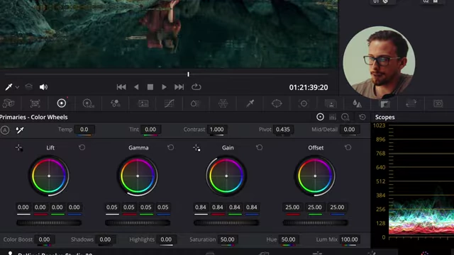Select the viewer qualifier picker tool
The height and width of the screenshot is (255, 454).
(x=9, y=86)
